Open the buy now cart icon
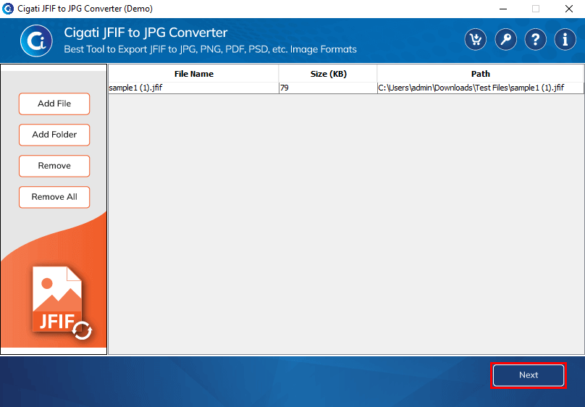This screenshot has width=585, height=407. (475, 39)
